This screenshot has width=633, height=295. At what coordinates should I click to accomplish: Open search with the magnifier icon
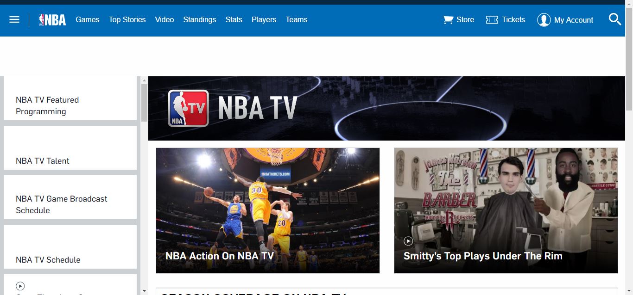point(615,19)
